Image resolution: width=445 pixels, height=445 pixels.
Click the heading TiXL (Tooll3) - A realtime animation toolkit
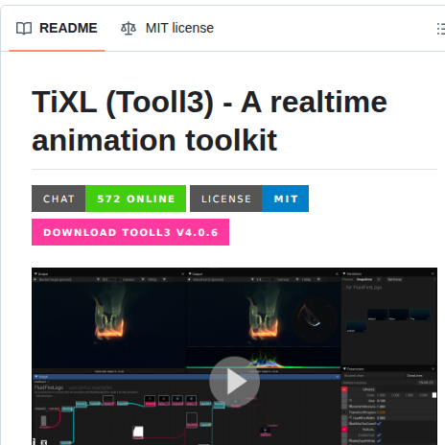(x=209, y=121)
